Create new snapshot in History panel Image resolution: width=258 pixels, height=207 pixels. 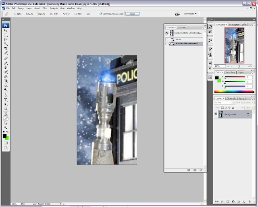click(195, 170)
